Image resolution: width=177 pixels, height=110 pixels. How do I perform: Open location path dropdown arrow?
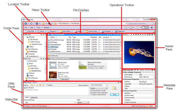coord(126,23)
